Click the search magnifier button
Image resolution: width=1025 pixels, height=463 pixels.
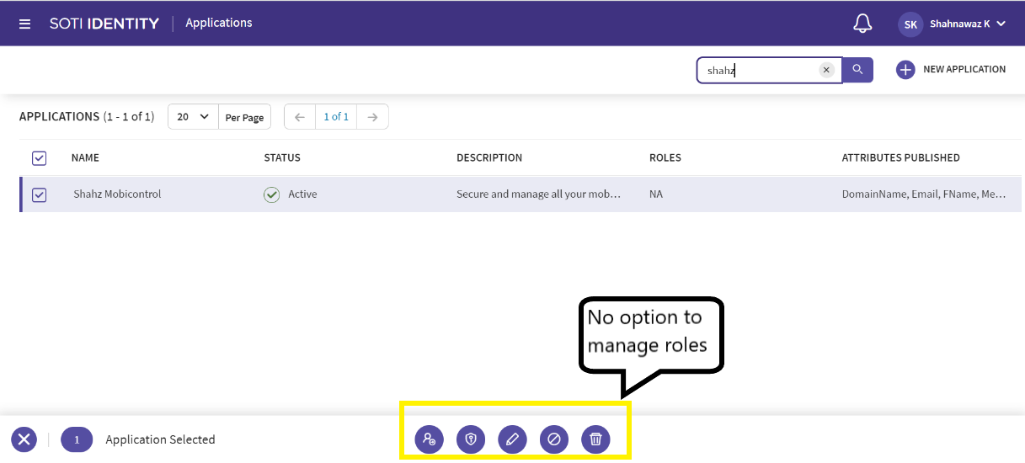click(857, 70)
